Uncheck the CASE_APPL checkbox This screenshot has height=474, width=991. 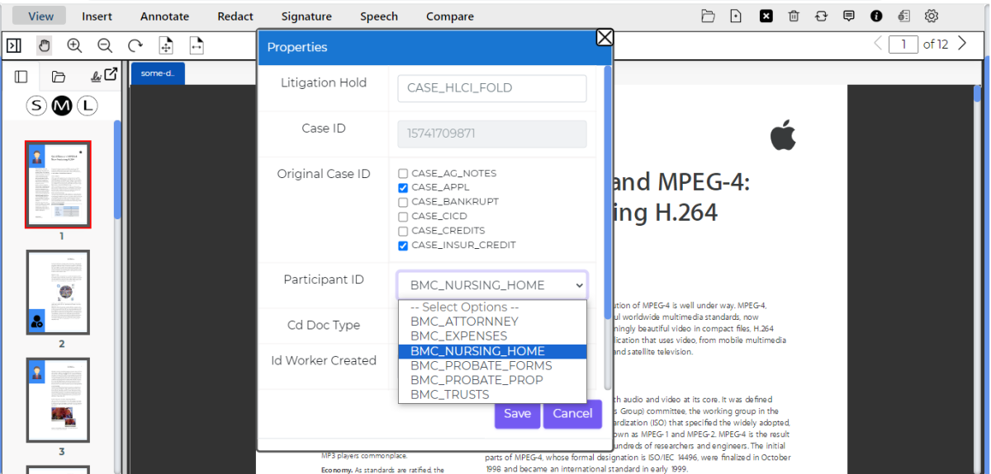[403, 188]
